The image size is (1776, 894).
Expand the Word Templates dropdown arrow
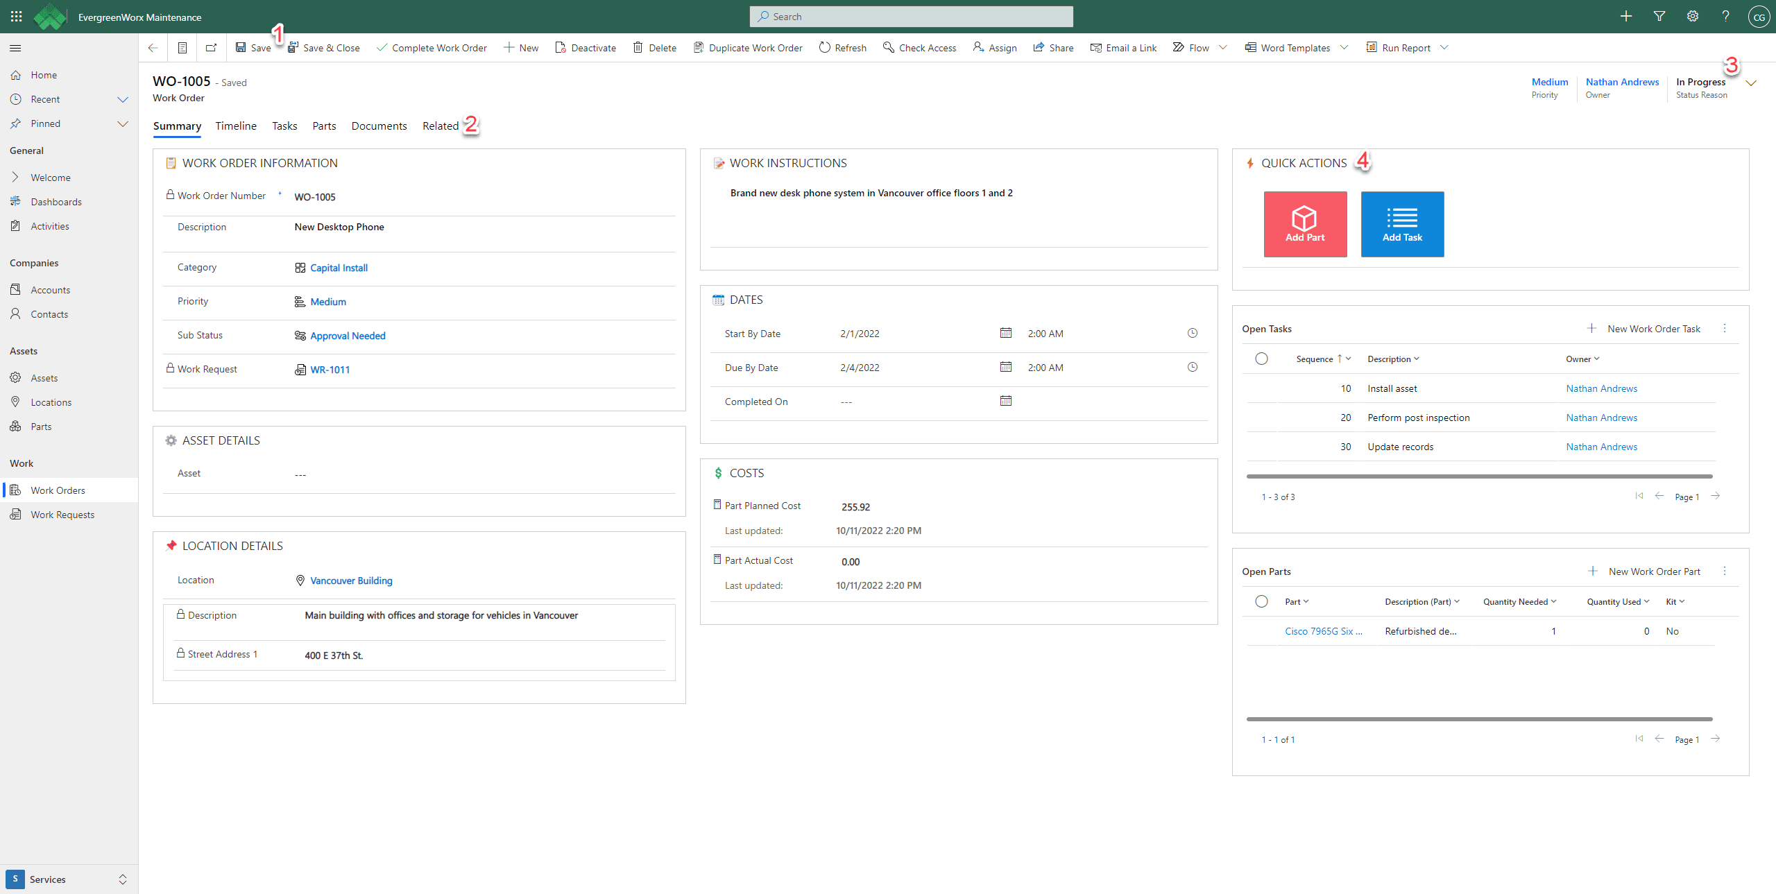click(1344, 47)
